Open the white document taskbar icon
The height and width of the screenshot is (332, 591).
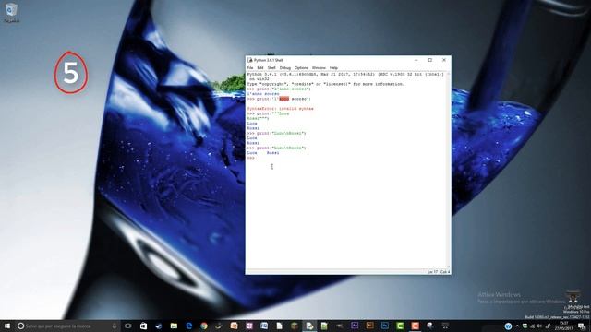pos(279,326)
